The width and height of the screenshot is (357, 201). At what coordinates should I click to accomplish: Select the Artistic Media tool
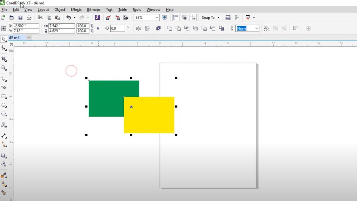4,88
